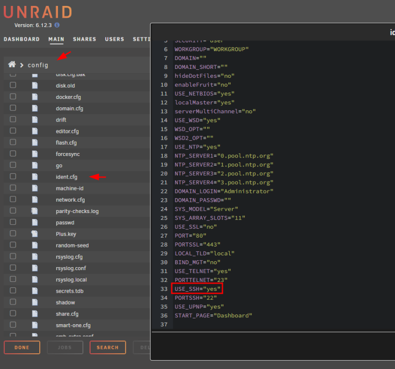395x369 pixels.
Task: Select the passwd file checkbox
Action: [13, 222]
